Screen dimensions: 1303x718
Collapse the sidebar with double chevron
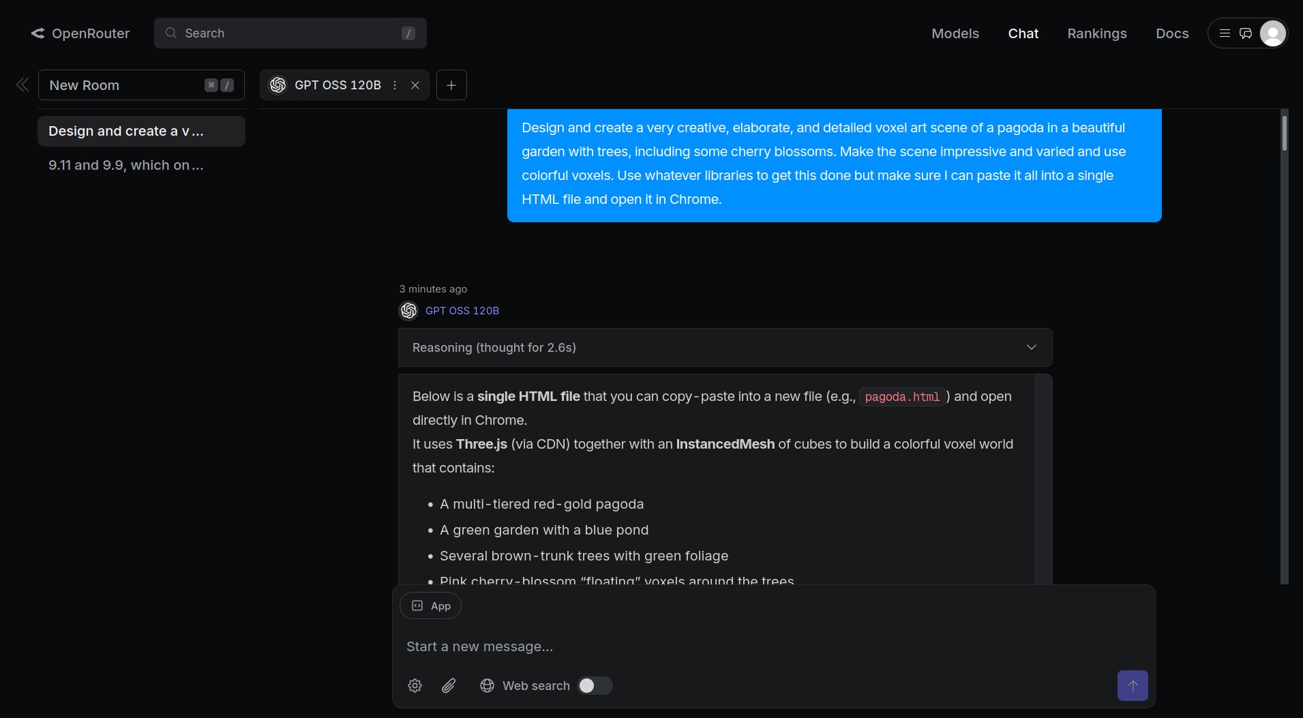click(x=23, y=85)
